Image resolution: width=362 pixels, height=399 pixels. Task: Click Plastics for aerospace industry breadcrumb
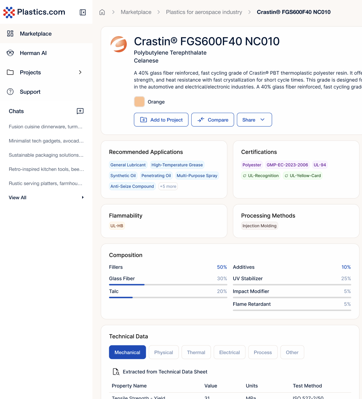[x=204, y=12]
